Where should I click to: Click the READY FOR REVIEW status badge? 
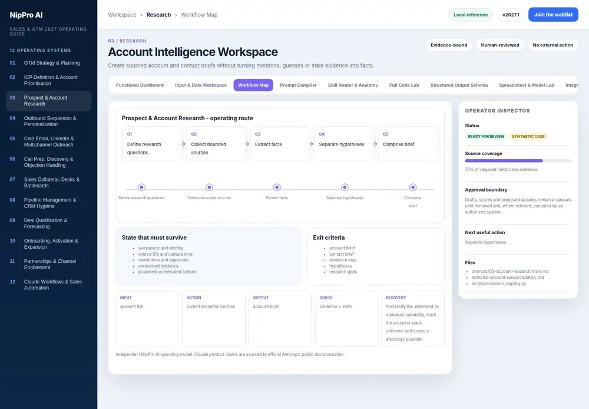pos(486,137)
